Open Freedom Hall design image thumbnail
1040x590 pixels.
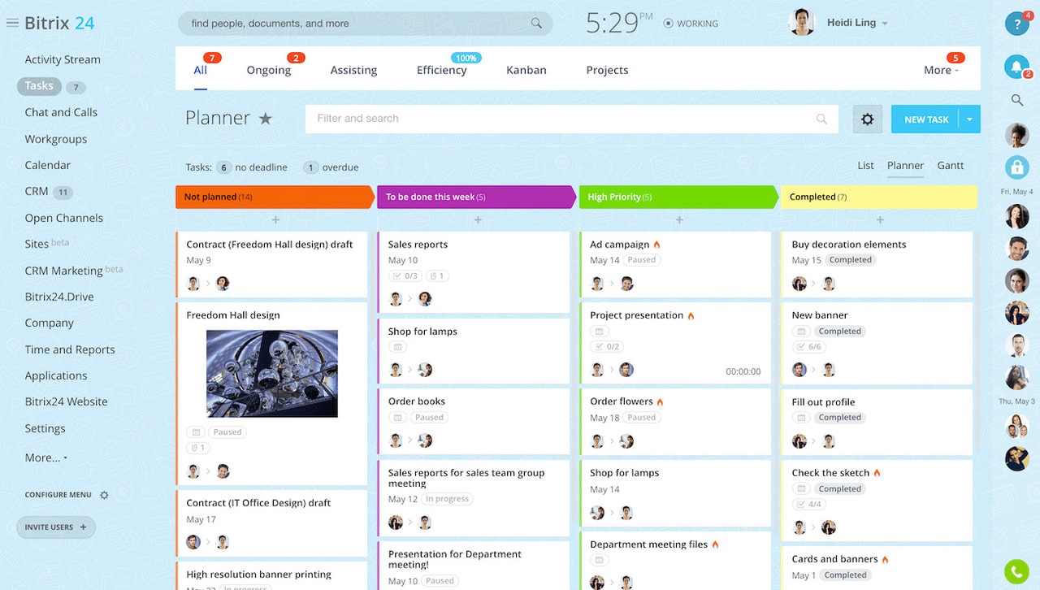(x=272, y=374)
